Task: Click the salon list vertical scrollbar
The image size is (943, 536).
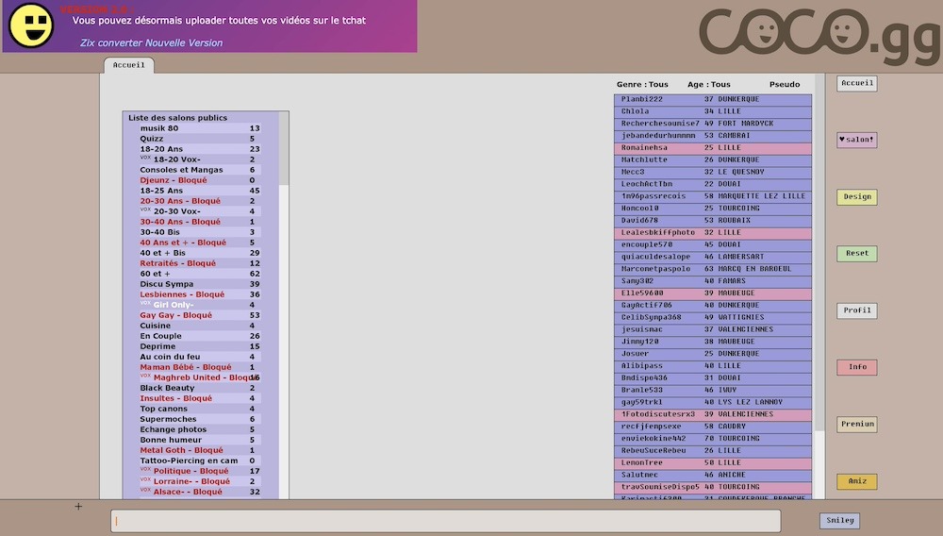Action: click(x=284, y=149)
